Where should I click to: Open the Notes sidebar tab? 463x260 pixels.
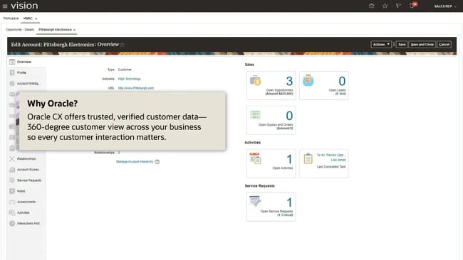coord(21,191)
